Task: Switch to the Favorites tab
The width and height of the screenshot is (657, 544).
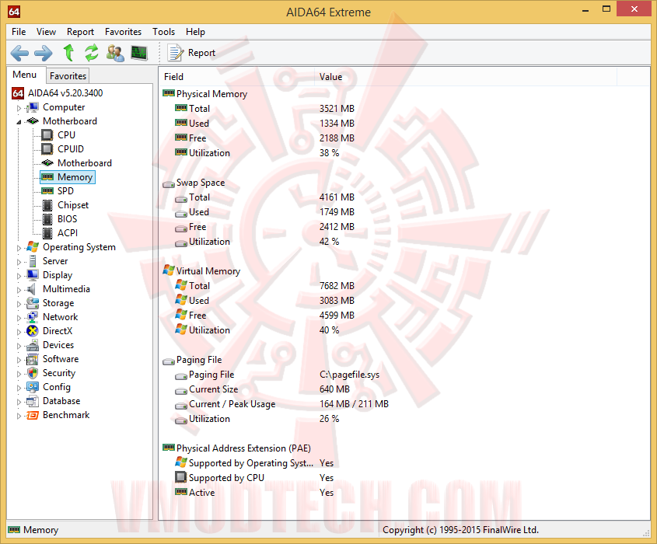Action: click(x=68, y=76)
